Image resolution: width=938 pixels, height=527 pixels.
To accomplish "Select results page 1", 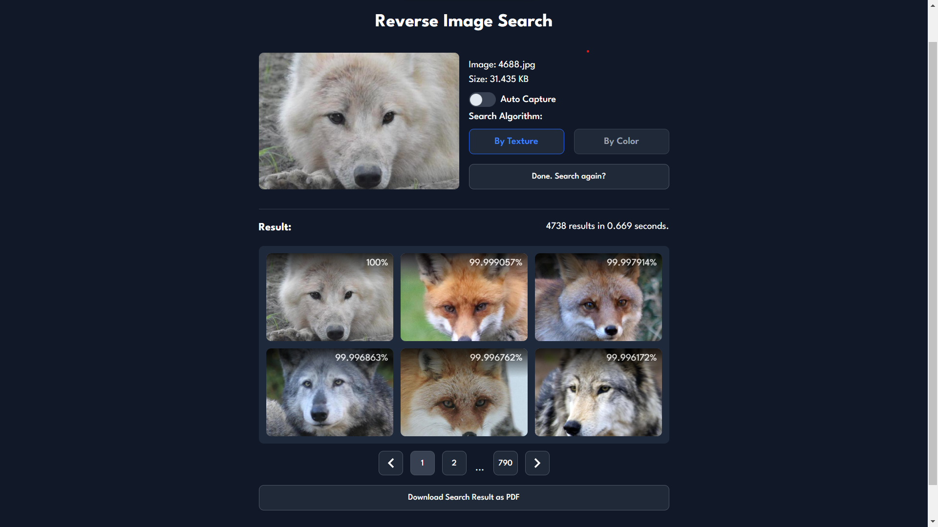I will point(422,463).
